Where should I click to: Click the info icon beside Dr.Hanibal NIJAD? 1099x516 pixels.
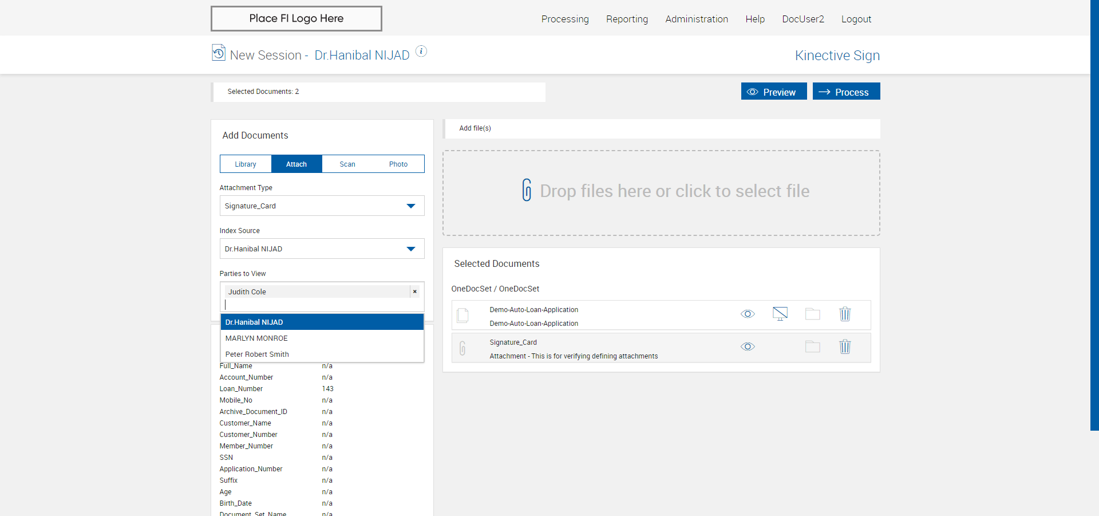pyautogui.click(x=421, y=52)
